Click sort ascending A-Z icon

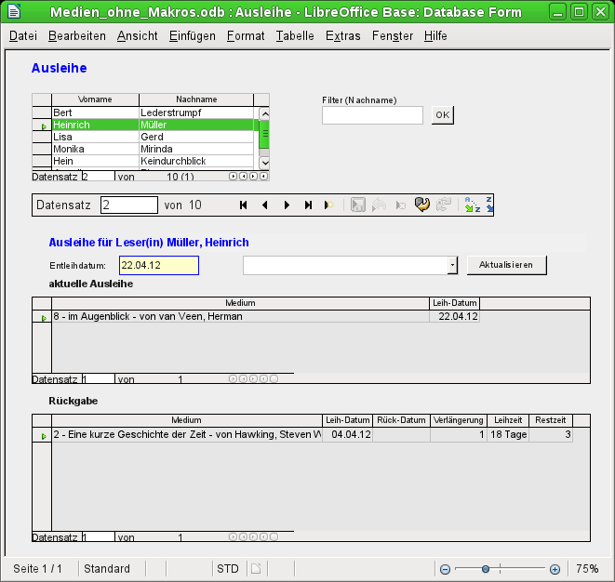(x=470, y=205)
